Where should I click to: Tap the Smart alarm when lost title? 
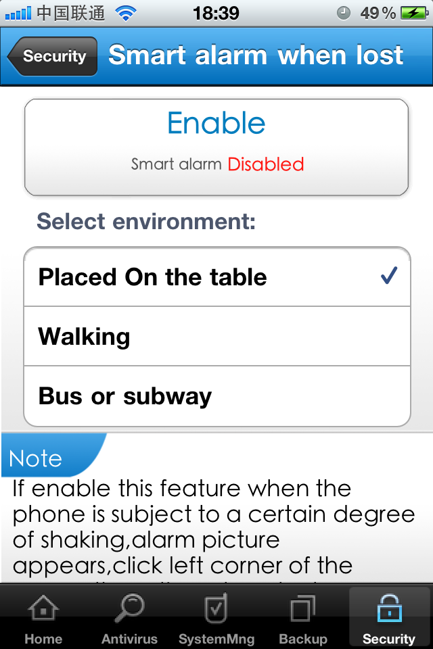point(256,55)
